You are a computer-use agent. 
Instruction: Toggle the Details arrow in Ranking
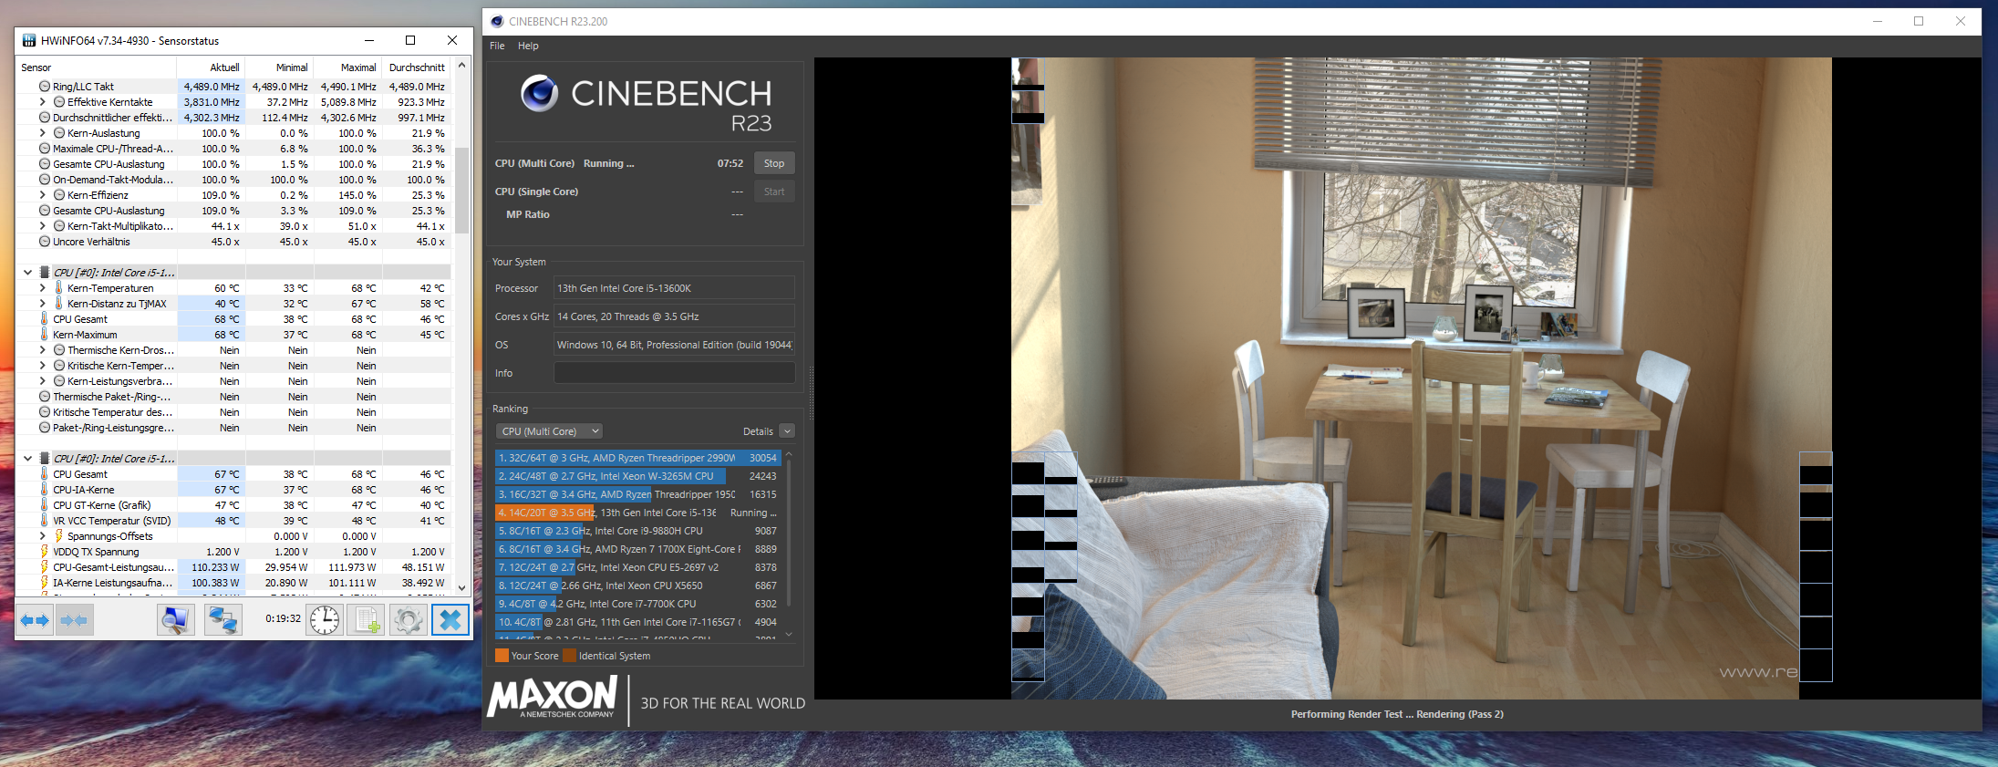pyautogui.click(x=787, y=431)
